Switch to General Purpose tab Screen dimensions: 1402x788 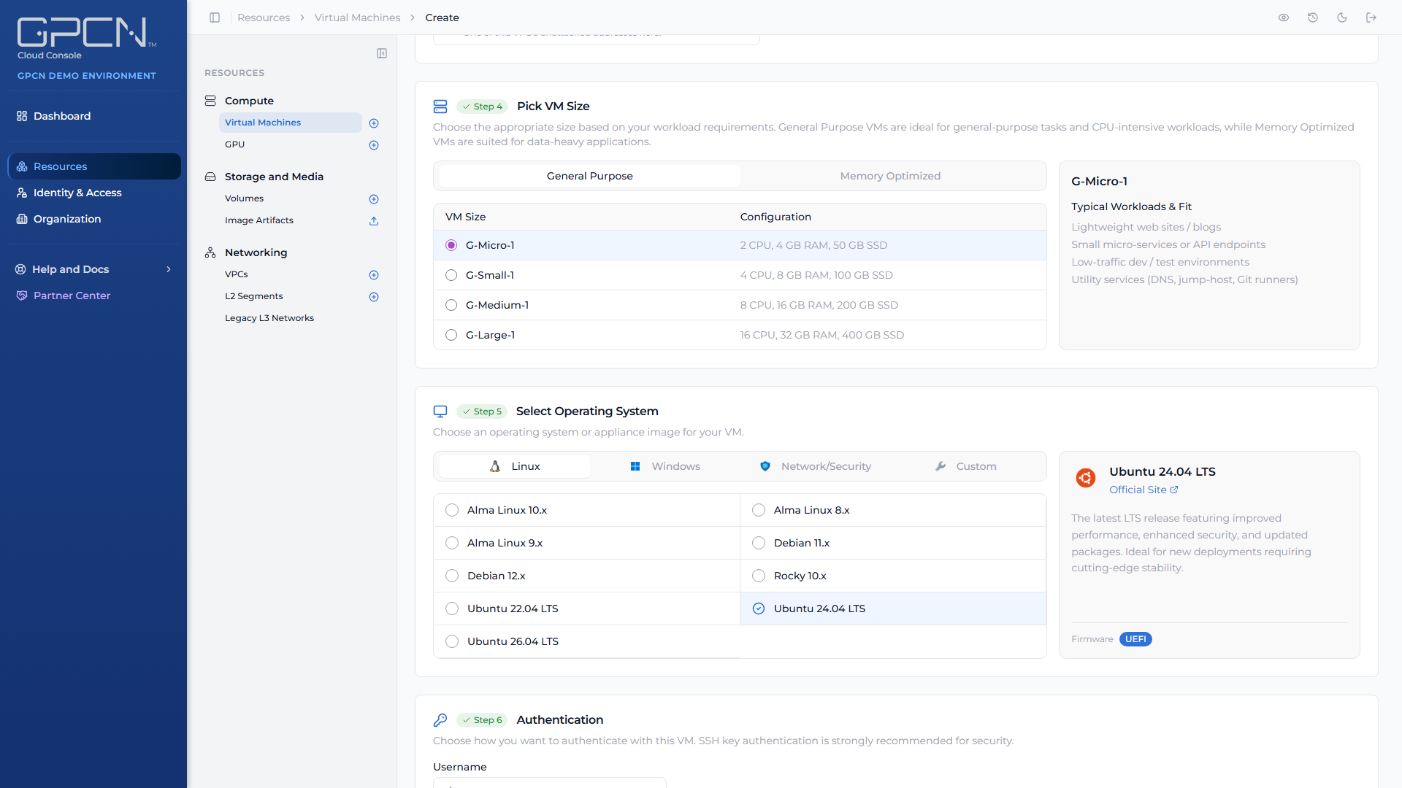pyautogui.click(x=589, y=176)
